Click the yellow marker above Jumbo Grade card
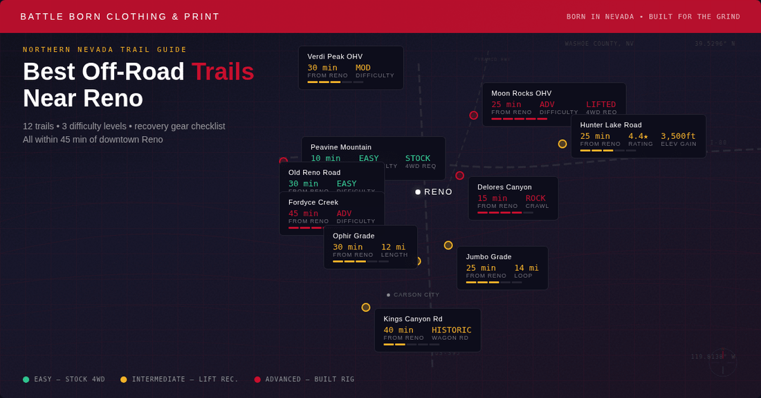 pos(448,245)
